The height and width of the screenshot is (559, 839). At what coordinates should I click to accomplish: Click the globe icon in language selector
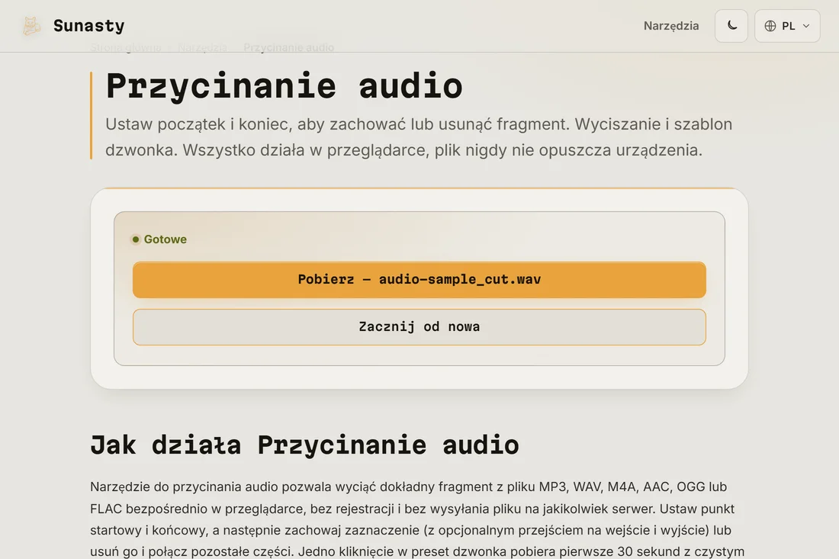click(x=770, y=26)
